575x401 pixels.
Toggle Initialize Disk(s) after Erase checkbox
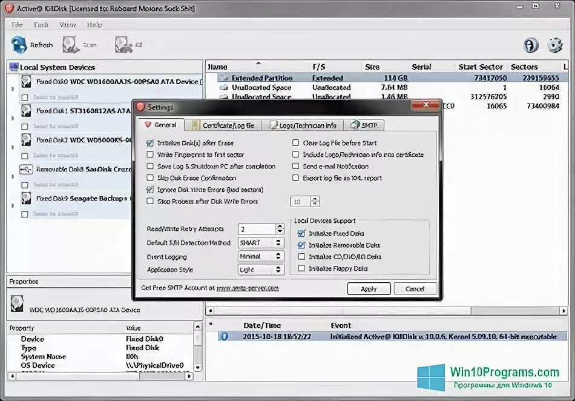pyautogui.click(x=150, y=143)
